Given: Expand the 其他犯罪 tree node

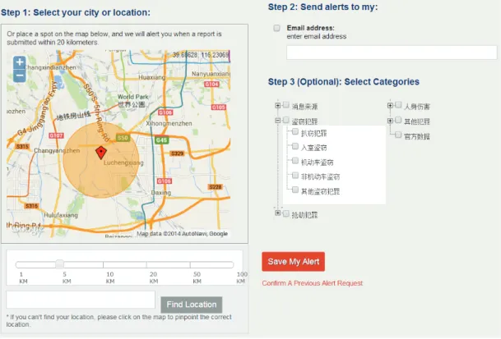Looking at the screenshot, I should [390, 121].
